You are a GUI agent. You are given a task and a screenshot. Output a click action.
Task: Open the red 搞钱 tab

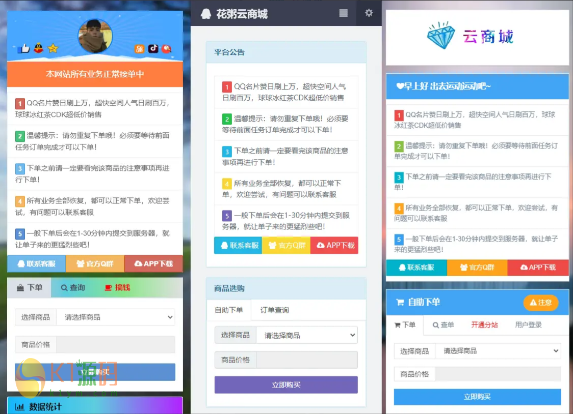pos(117,287)
